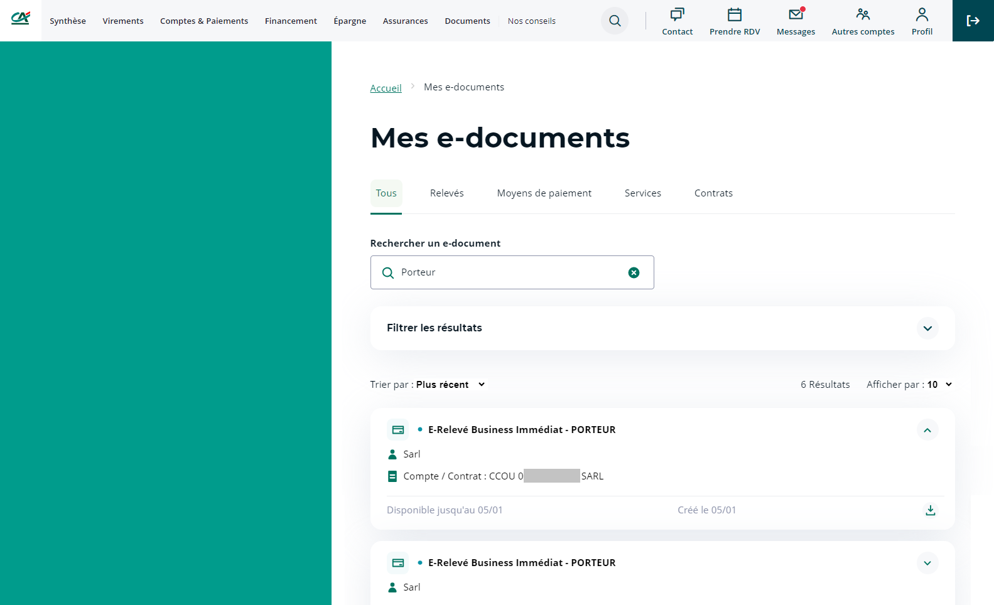Image resolution: width=994 pixels, height=605 pixels.
Task: Expand Filtrer les résultats panel
Action: click(x=927, y=328)
